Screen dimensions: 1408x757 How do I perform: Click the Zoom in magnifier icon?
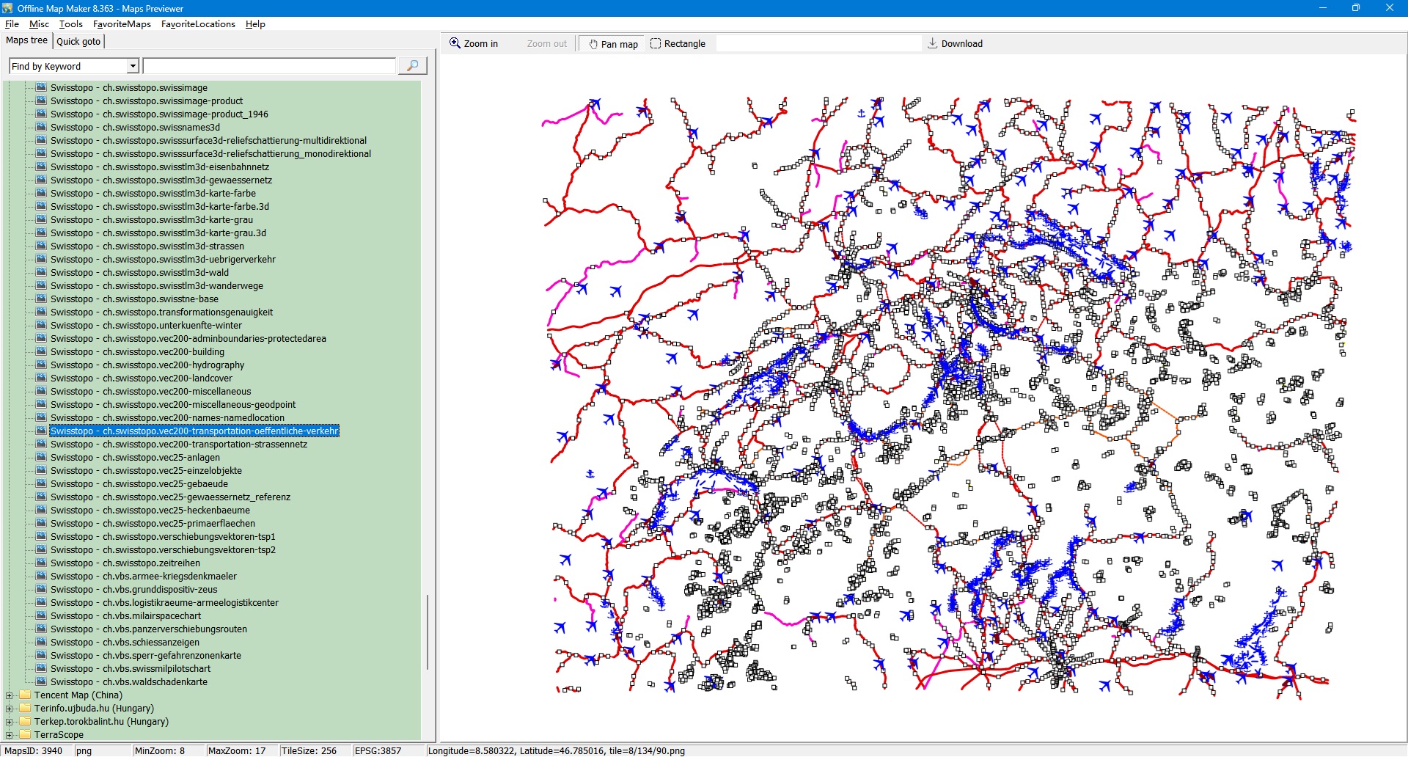pos(455,43)
